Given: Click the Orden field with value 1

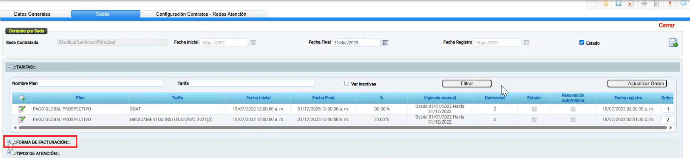Looking at the screenshot, I should 668,109.
